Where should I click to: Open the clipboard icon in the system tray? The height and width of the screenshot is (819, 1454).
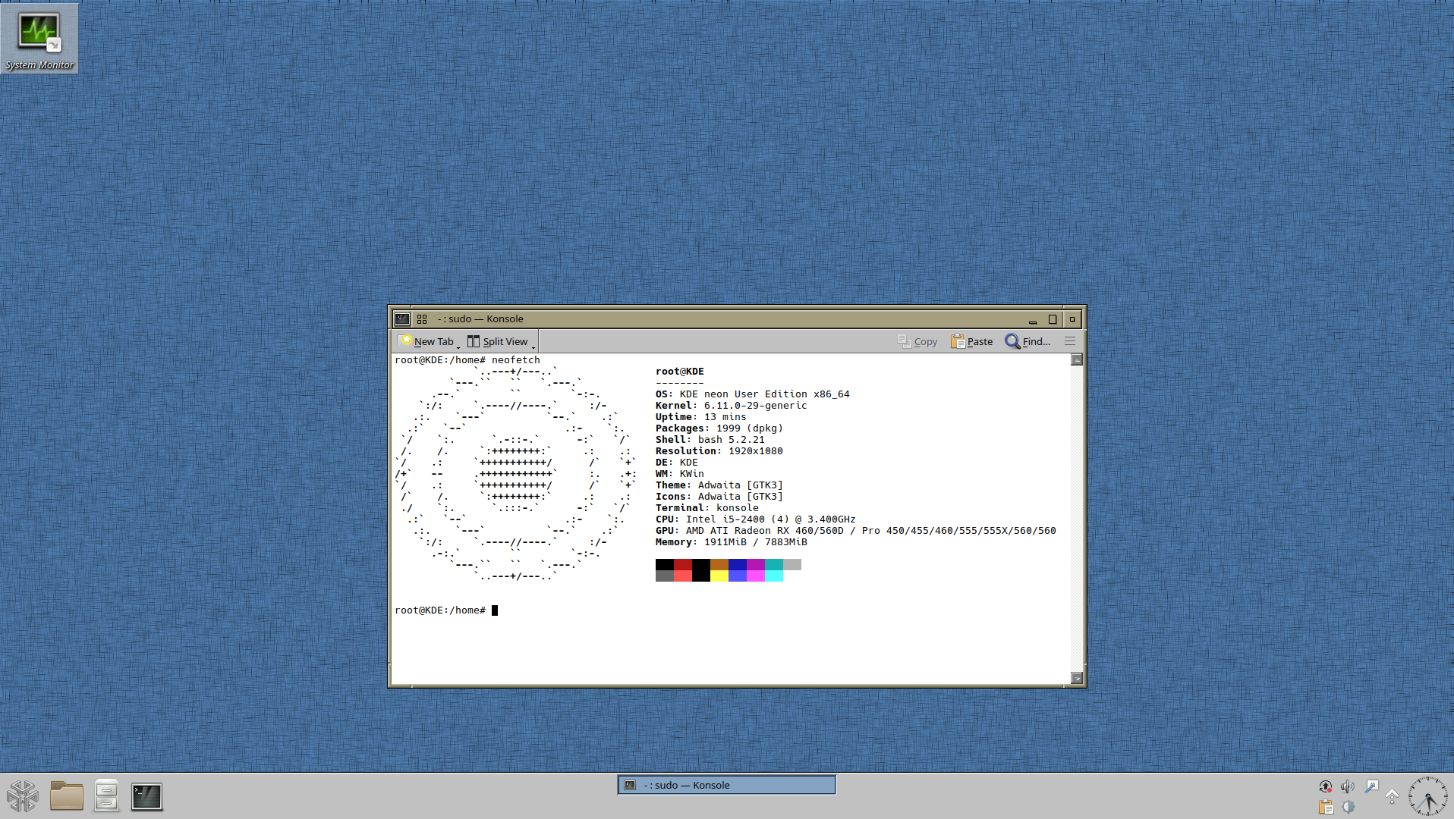point(1326,807)
